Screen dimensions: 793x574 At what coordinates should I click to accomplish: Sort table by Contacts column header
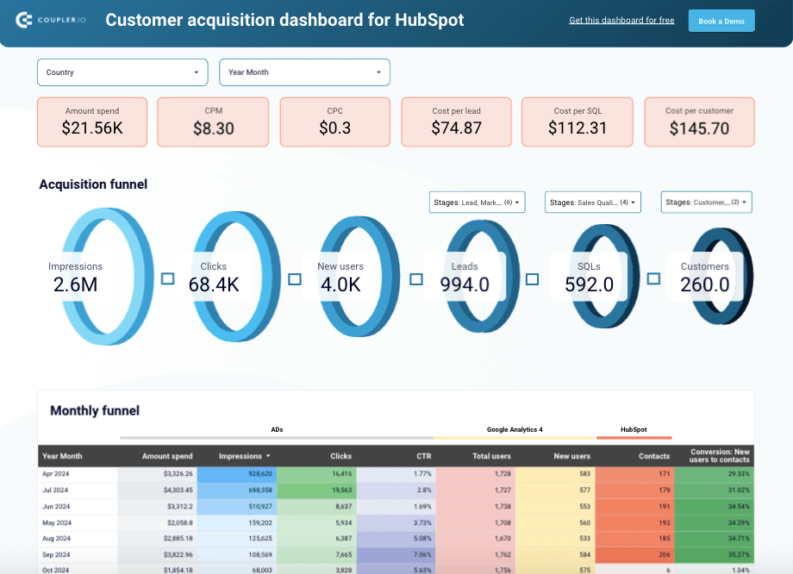[654, 456]
